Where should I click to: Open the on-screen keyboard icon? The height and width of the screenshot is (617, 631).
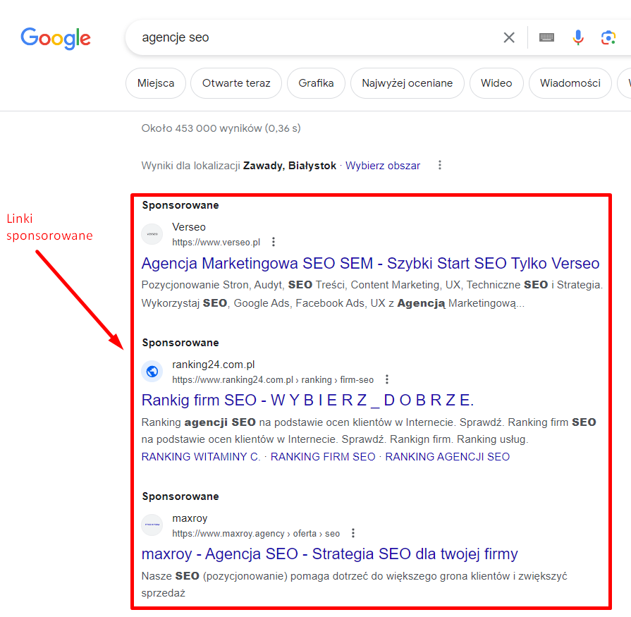[546, 37]
